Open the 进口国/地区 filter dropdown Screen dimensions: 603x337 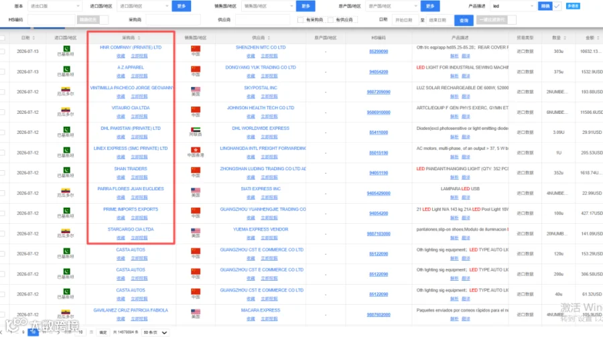143,6
